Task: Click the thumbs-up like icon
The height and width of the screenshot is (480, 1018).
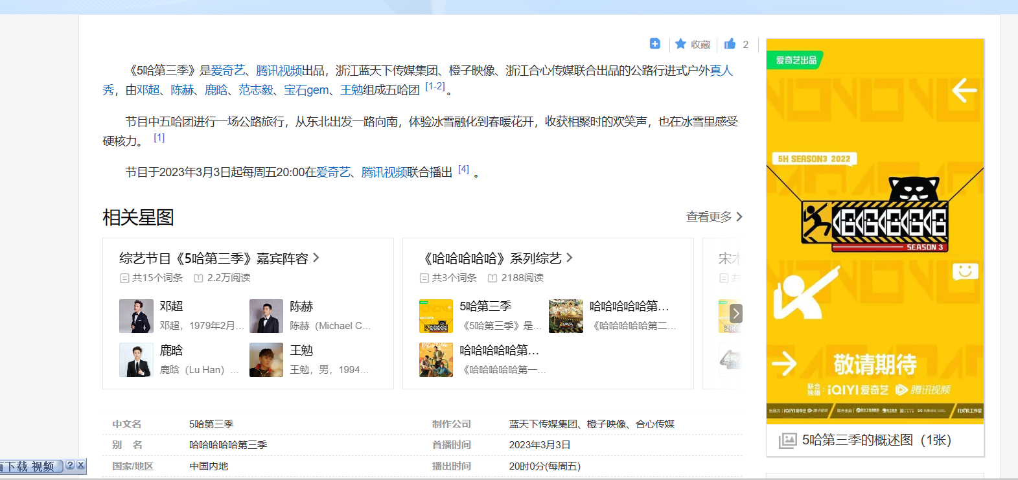Action: click(730, 43)
